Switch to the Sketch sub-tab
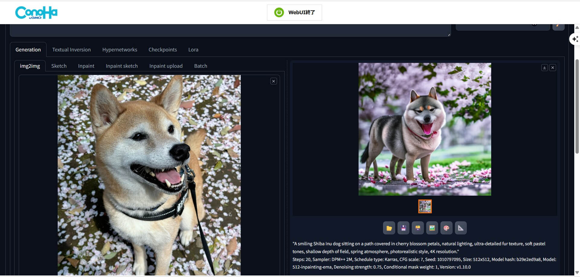Screen dimensions: 580x277 pos(59,66)
